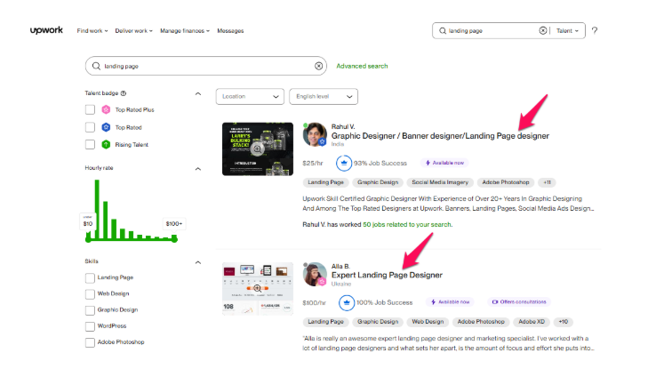Go to Messages
Screen dimensions: 664x369
point(230,30)
